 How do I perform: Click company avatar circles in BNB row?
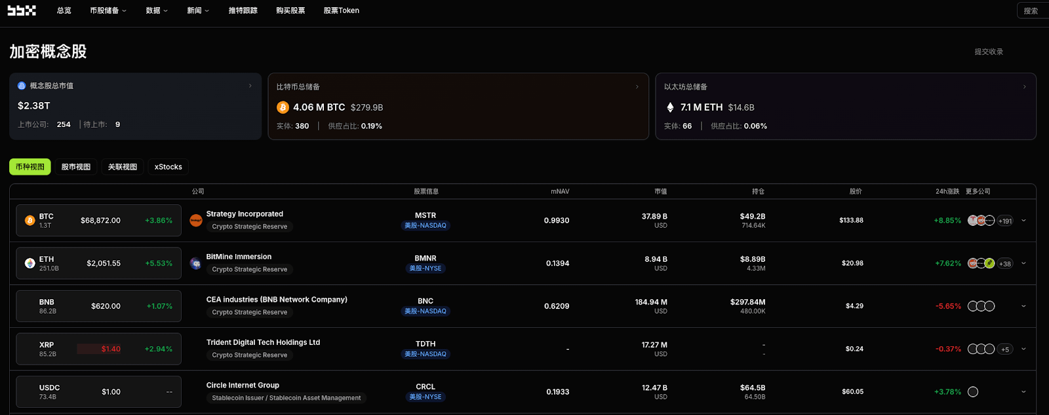981,306
